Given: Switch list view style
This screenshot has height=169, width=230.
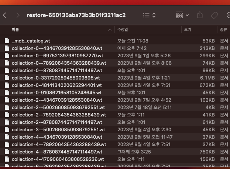Looking at the screenshot, I should (149, 15).
